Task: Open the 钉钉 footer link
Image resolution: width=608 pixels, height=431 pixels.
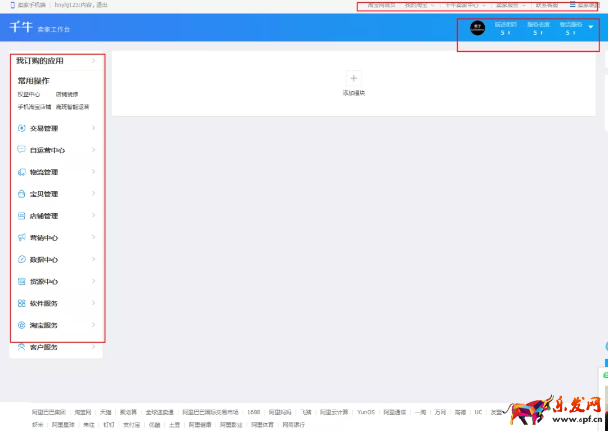Action: coord(109,425)
